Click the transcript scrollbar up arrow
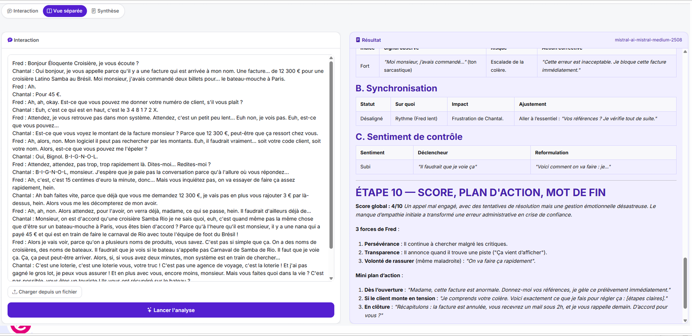Screen dimensions: 692x336 331,58
